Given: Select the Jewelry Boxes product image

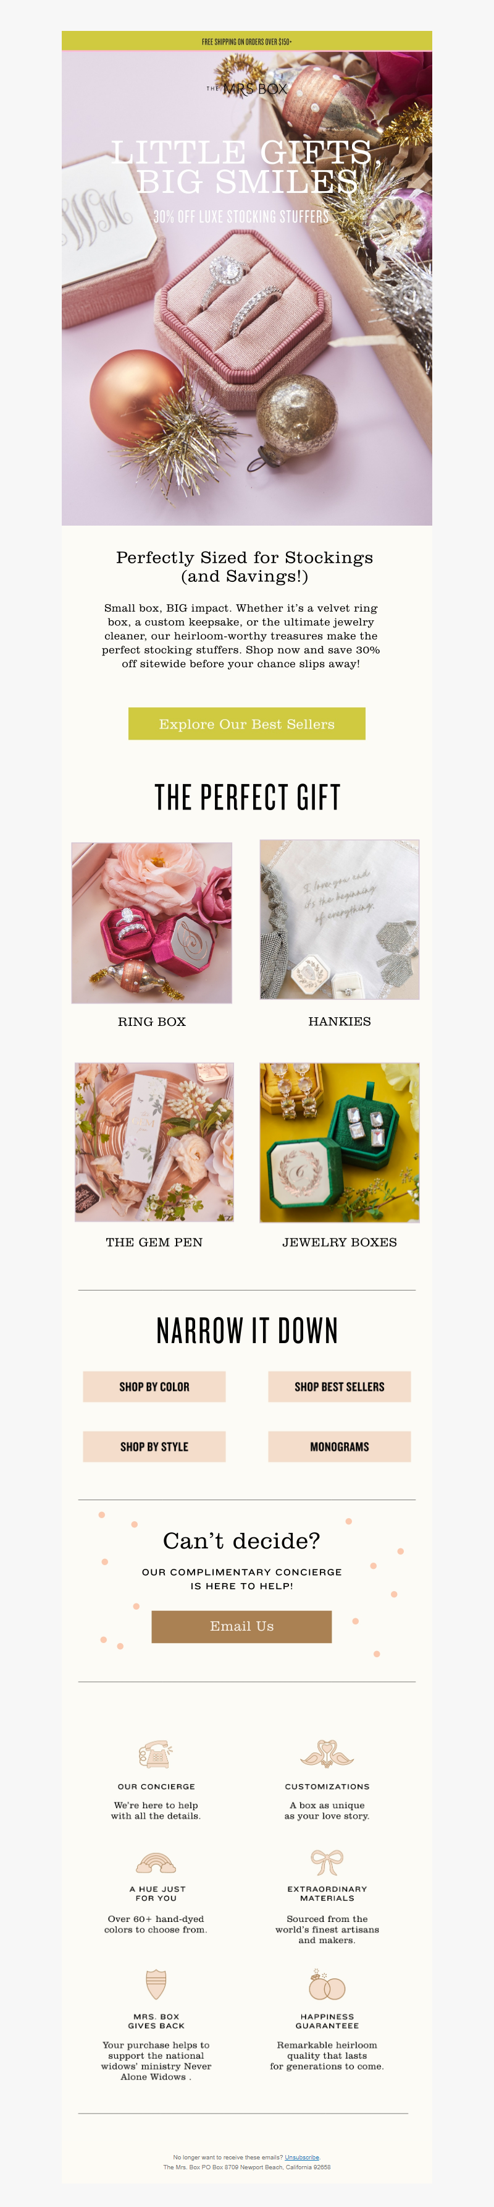Looking at the screenshot, I should coord(340,1142).
